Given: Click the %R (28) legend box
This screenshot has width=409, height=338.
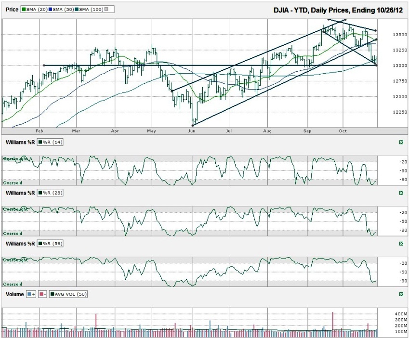Looking at the screenshot, I should 50,193.
